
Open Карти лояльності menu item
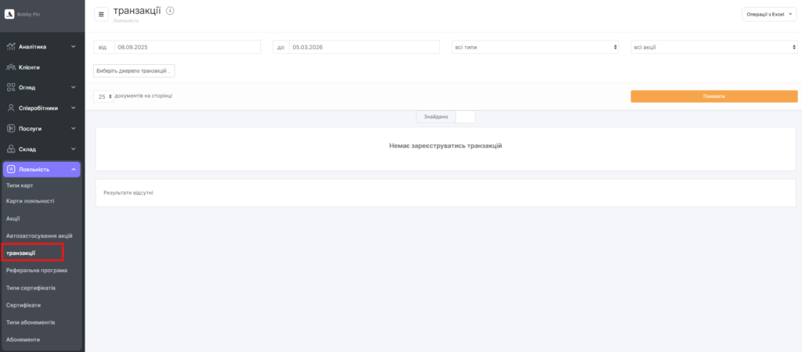[31, 201]
